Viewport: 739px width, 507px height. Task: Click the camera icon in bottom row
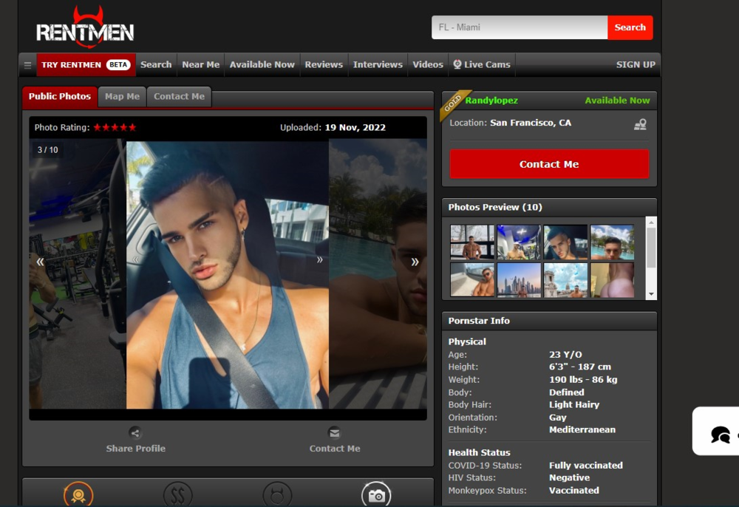(376, 495)
